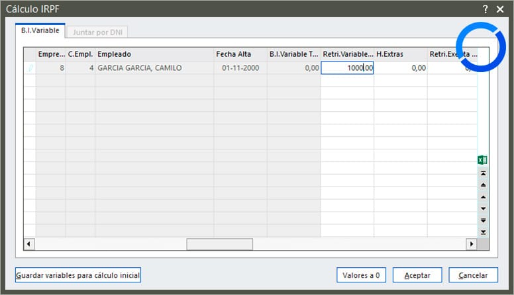This screenshot has height=295, width=514.
Task: Click the Empleado column header
Action: (x=154, y=54)
